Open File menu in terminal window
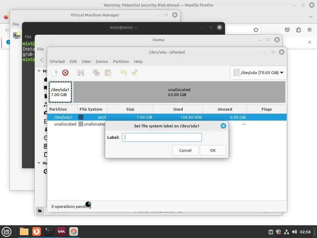The width and height of the screenshot is (317, 238). 28,37
